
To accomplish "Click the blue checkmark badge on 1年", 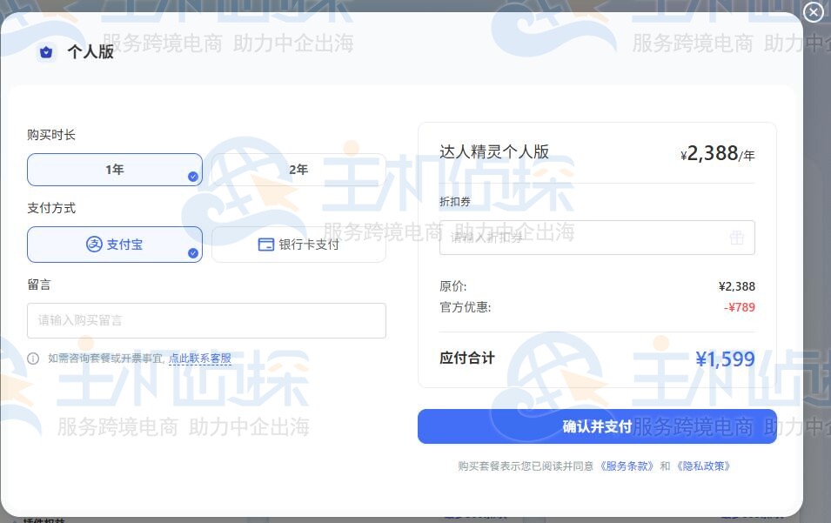I will coord(192,177).
